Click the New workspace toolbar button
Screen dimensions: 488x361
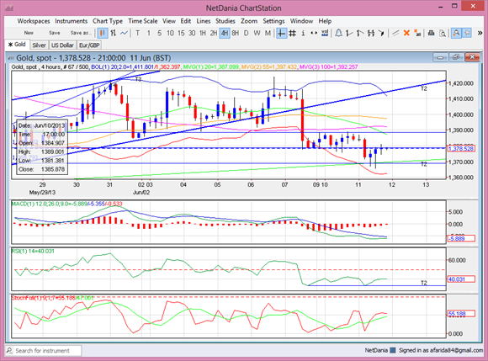[x=29, y=33]
